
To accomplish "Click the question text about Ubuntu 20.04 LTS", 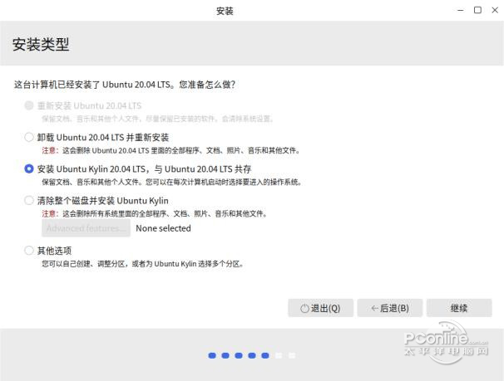I will click(x=125, y=85).
